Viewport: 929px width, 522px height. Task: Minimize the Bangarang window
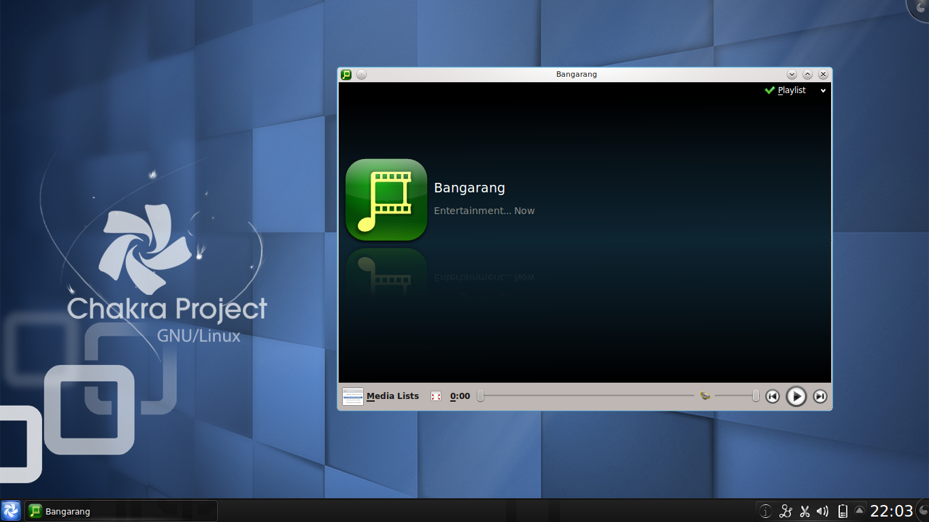(792, 75)
